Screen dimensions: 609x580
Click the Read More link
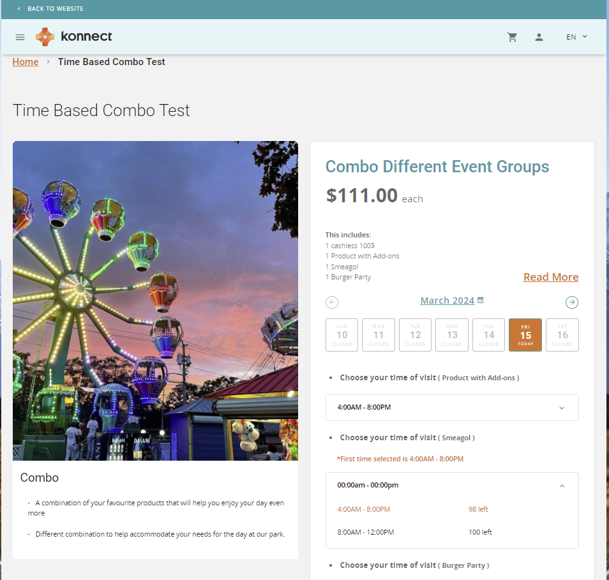[x=551, y=277]
